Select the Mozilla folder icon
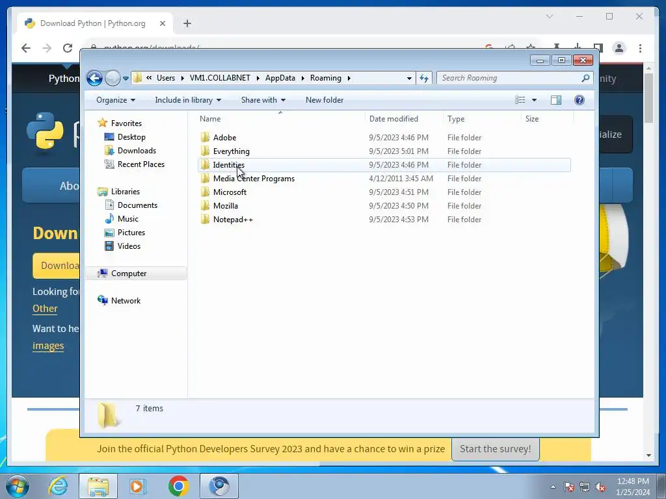 pos(205,205)
